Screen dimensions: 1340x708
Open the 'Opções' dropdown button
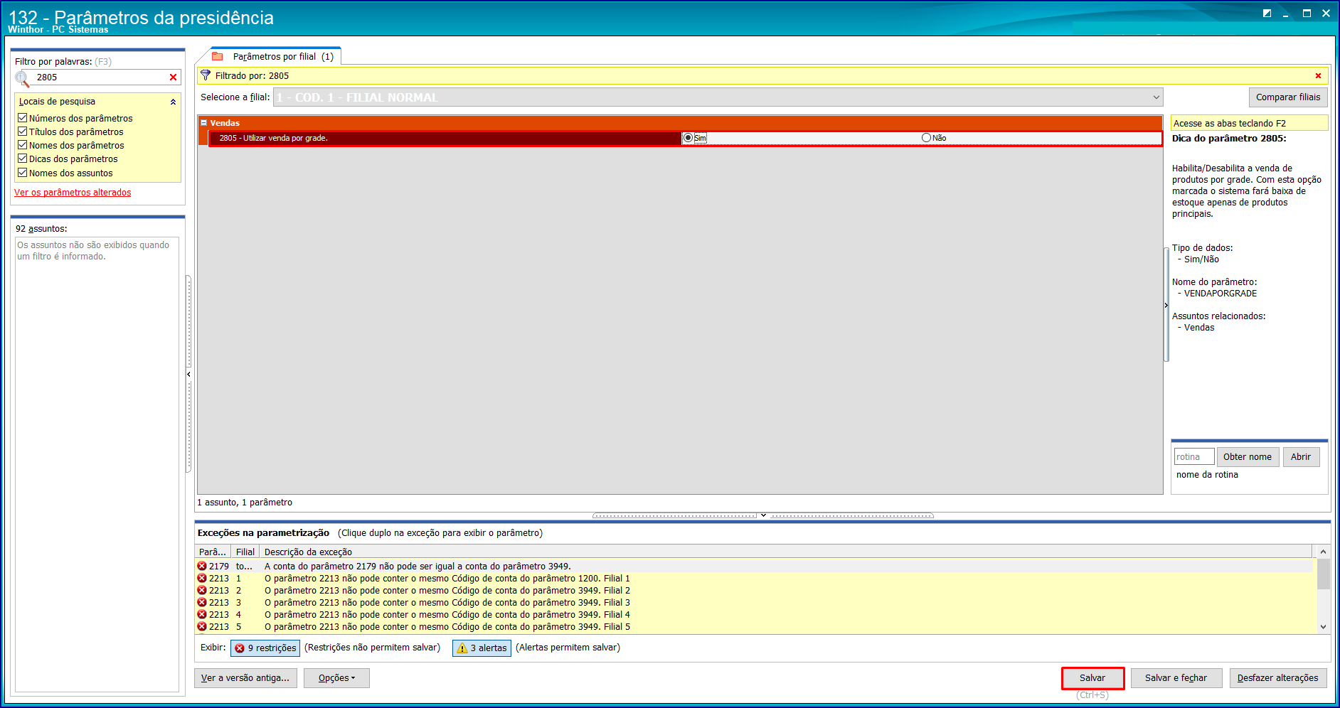pos(336,678)
